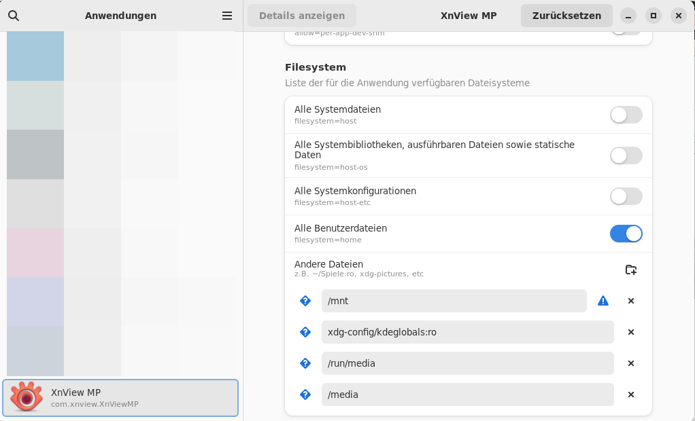
Task: Remove the /run/media path entry
Action: coord(630,363)
